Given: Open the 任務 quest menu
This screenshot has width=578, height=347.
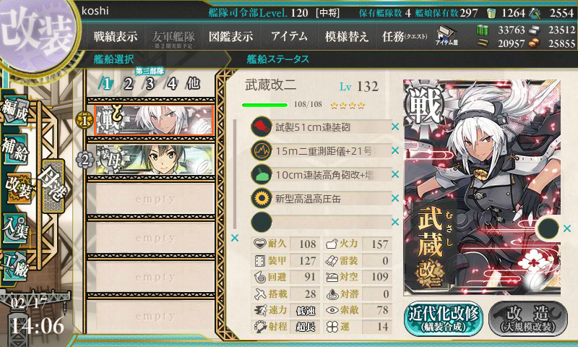Looking at the screenshot, I should (x=405, y=36).
